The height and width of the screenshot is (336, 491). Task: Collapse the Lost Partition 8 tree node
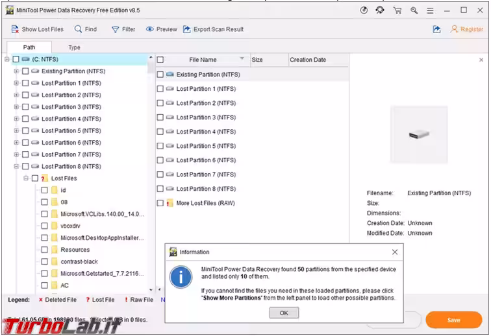(16, 167)
